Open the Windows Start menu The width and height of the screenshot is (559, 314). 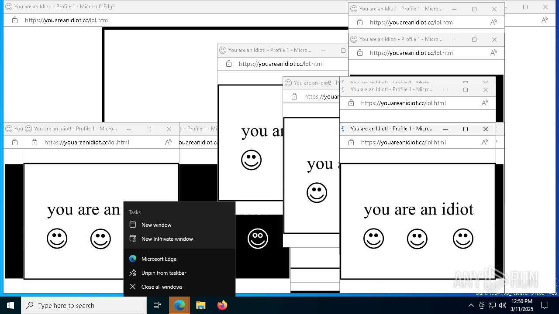[10, 305]
